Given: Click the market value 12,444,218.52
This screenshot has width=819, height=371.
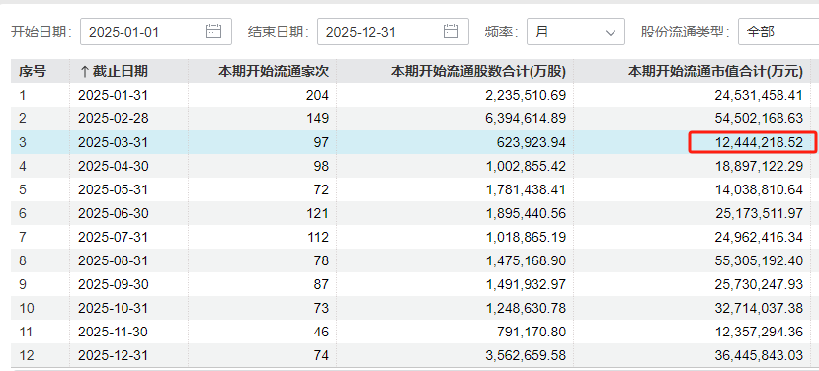Looking at the screenshot, I should point(759,142).
